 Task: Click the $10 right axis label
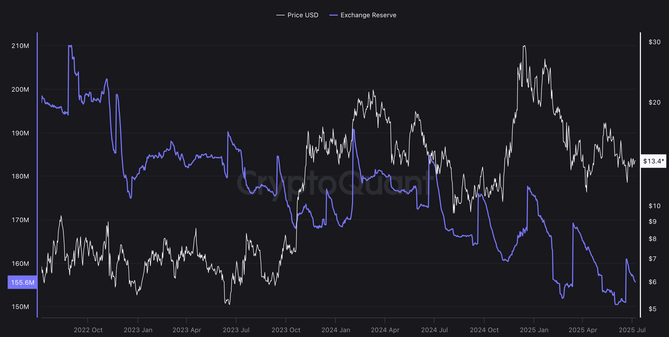(x=655, y=206)
